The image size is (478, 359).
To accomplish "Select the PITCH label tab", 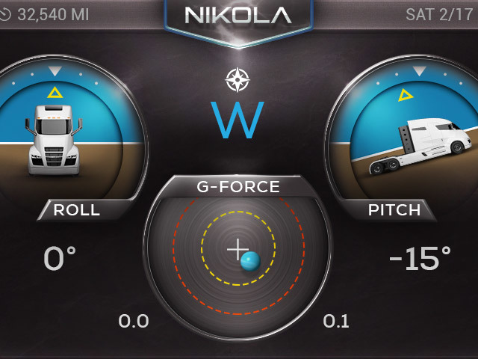I will pos(394,209).
